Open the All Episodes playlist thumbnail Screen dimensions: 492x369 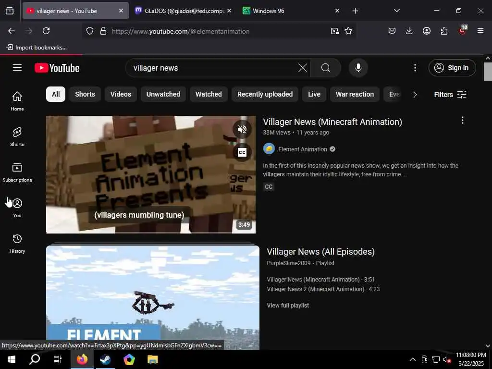pyautogui.click(x=152, y=297)
